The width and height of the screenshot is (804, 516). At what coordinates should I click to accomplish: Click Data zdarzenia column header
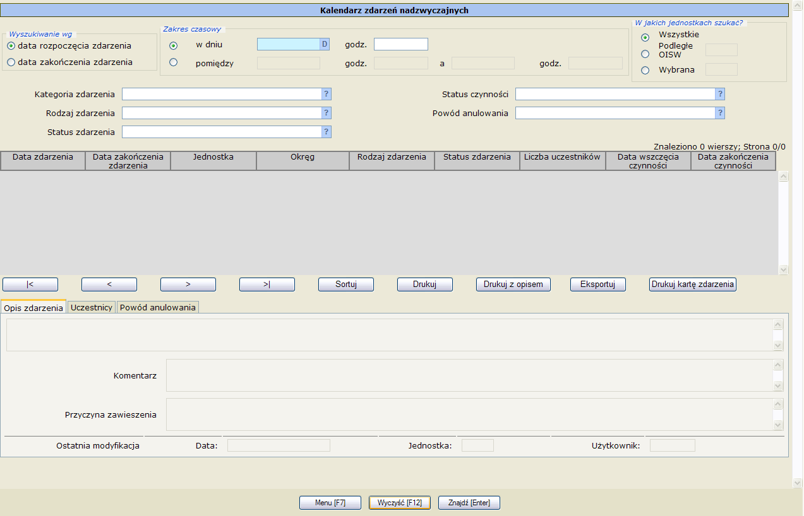tap(43, 161)
